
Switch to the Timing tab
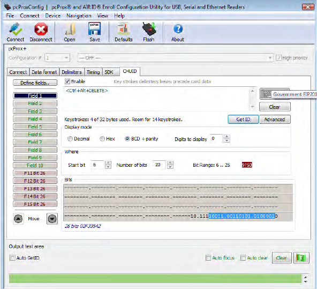tap(93, 72)
